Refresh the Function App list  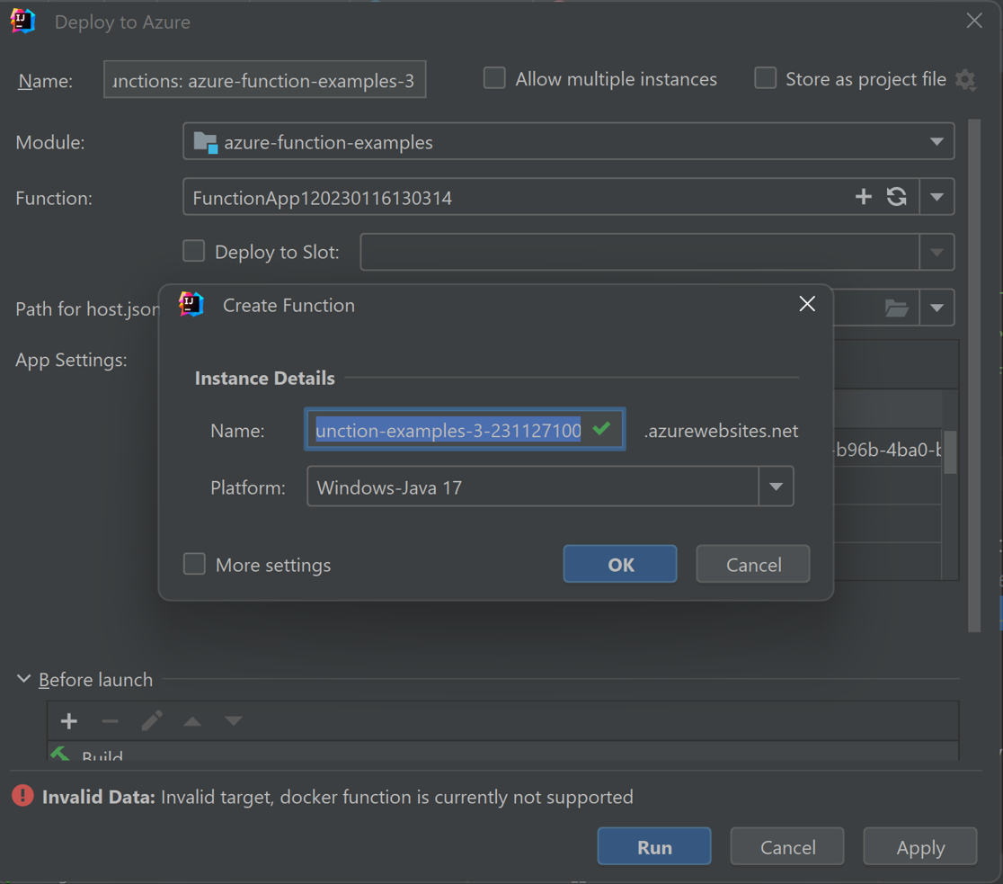click(896, 196)
